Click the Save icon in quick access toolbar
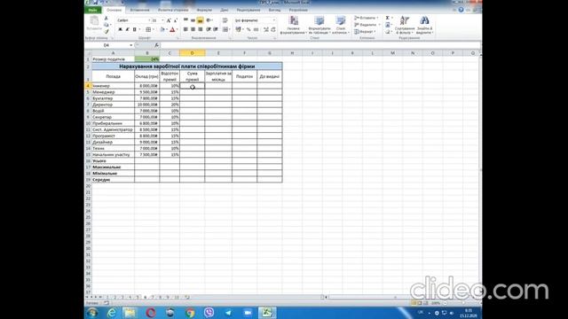Viewport: 568px width, 319px height. click(95, 3)
